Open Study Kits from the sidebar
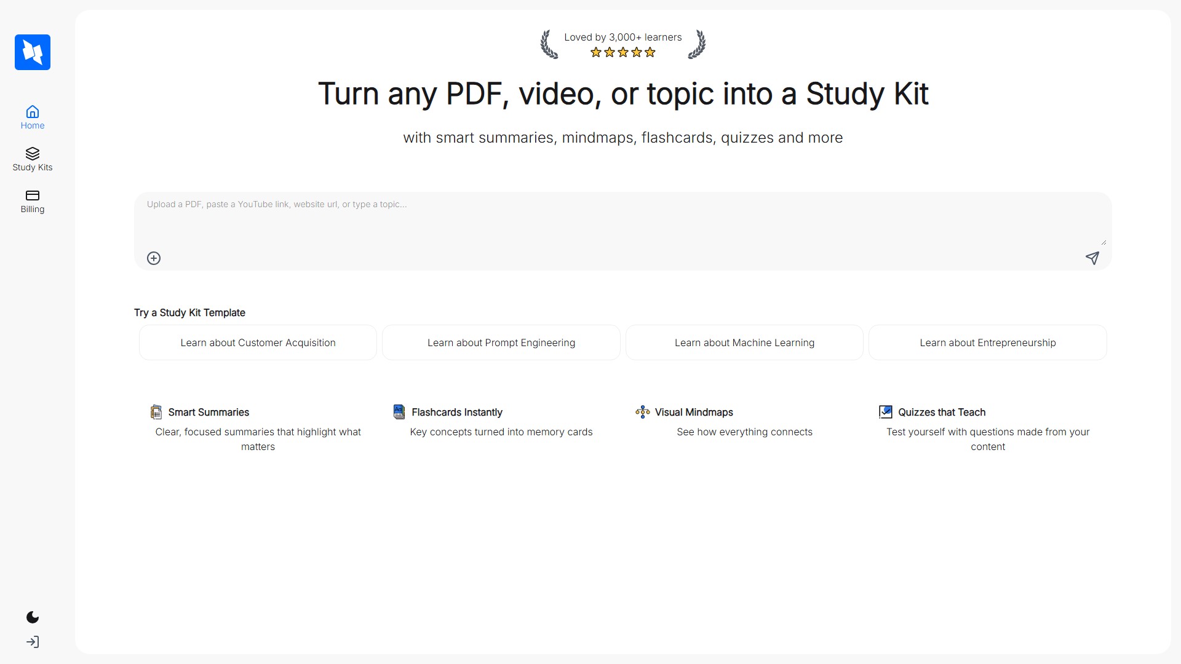 33,159
